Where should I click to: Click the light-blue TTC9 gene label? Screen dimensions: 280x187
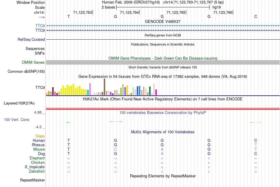40,26
